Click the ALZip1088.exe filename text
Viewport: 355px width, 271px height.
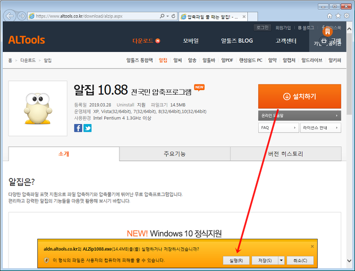[x=97, y=249]
